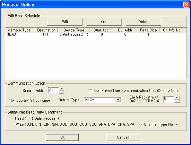Click the Destination column header

tap(46, 30)
